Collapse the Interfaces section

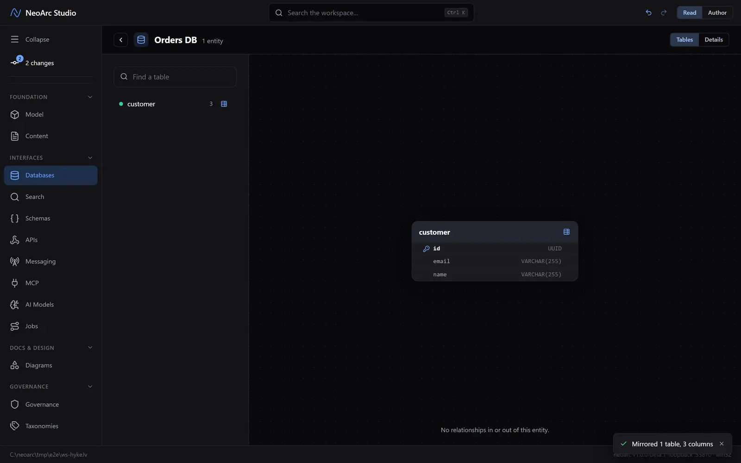pos(90,158)
